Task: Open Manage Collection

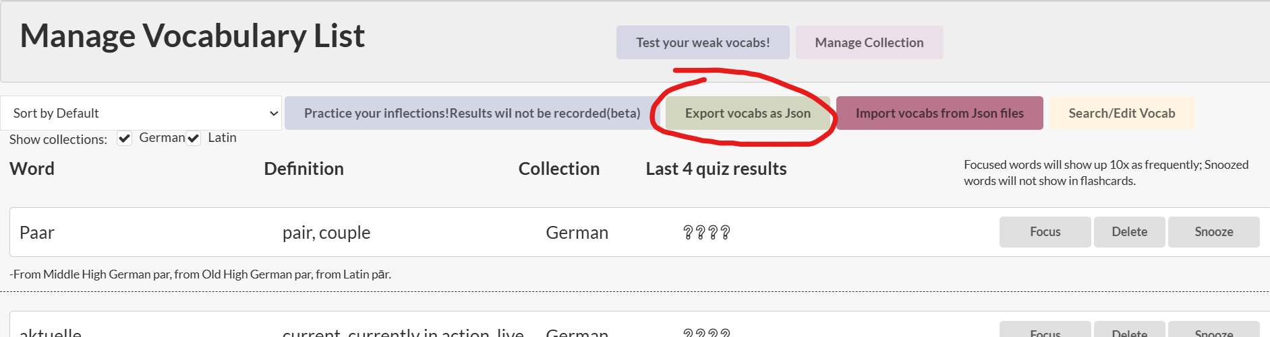Action: pyautogui.click(x=869, y=42)
